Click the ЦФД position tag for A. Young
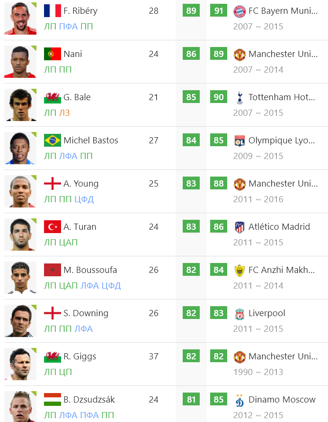The width and height of the screenshot is (328, 422). point(84,199)
